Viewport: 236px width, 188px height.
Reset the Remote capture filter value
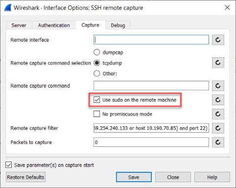(x=218, y=128)
